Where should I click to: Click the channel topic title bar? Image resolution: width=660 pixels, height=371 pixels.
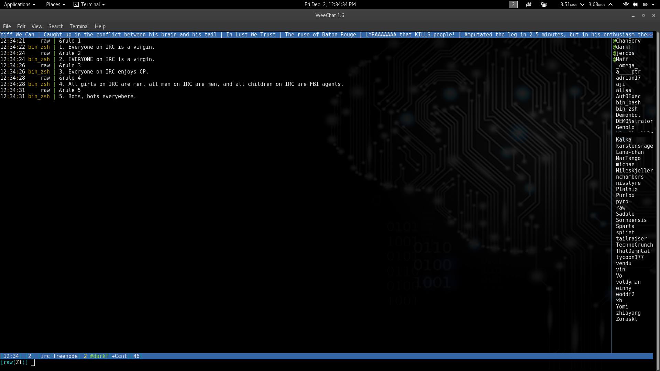coord(327,35)
